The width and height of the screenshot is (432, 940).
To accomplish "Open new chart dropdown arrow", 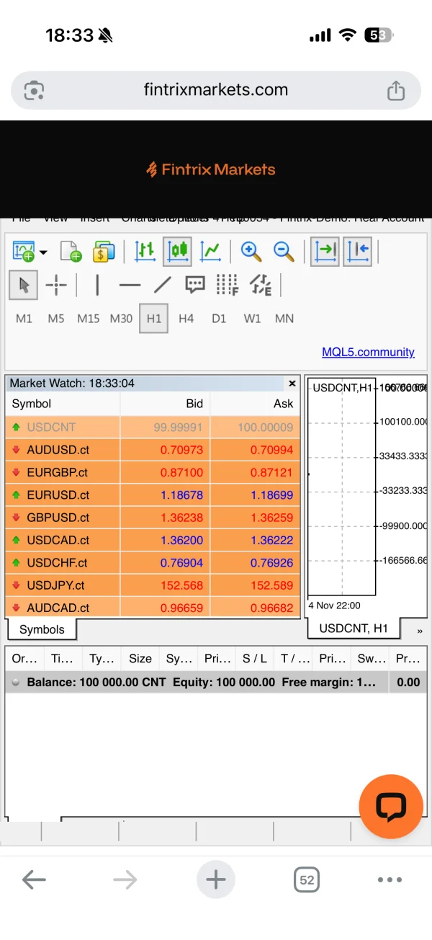I will click(43, 252).
